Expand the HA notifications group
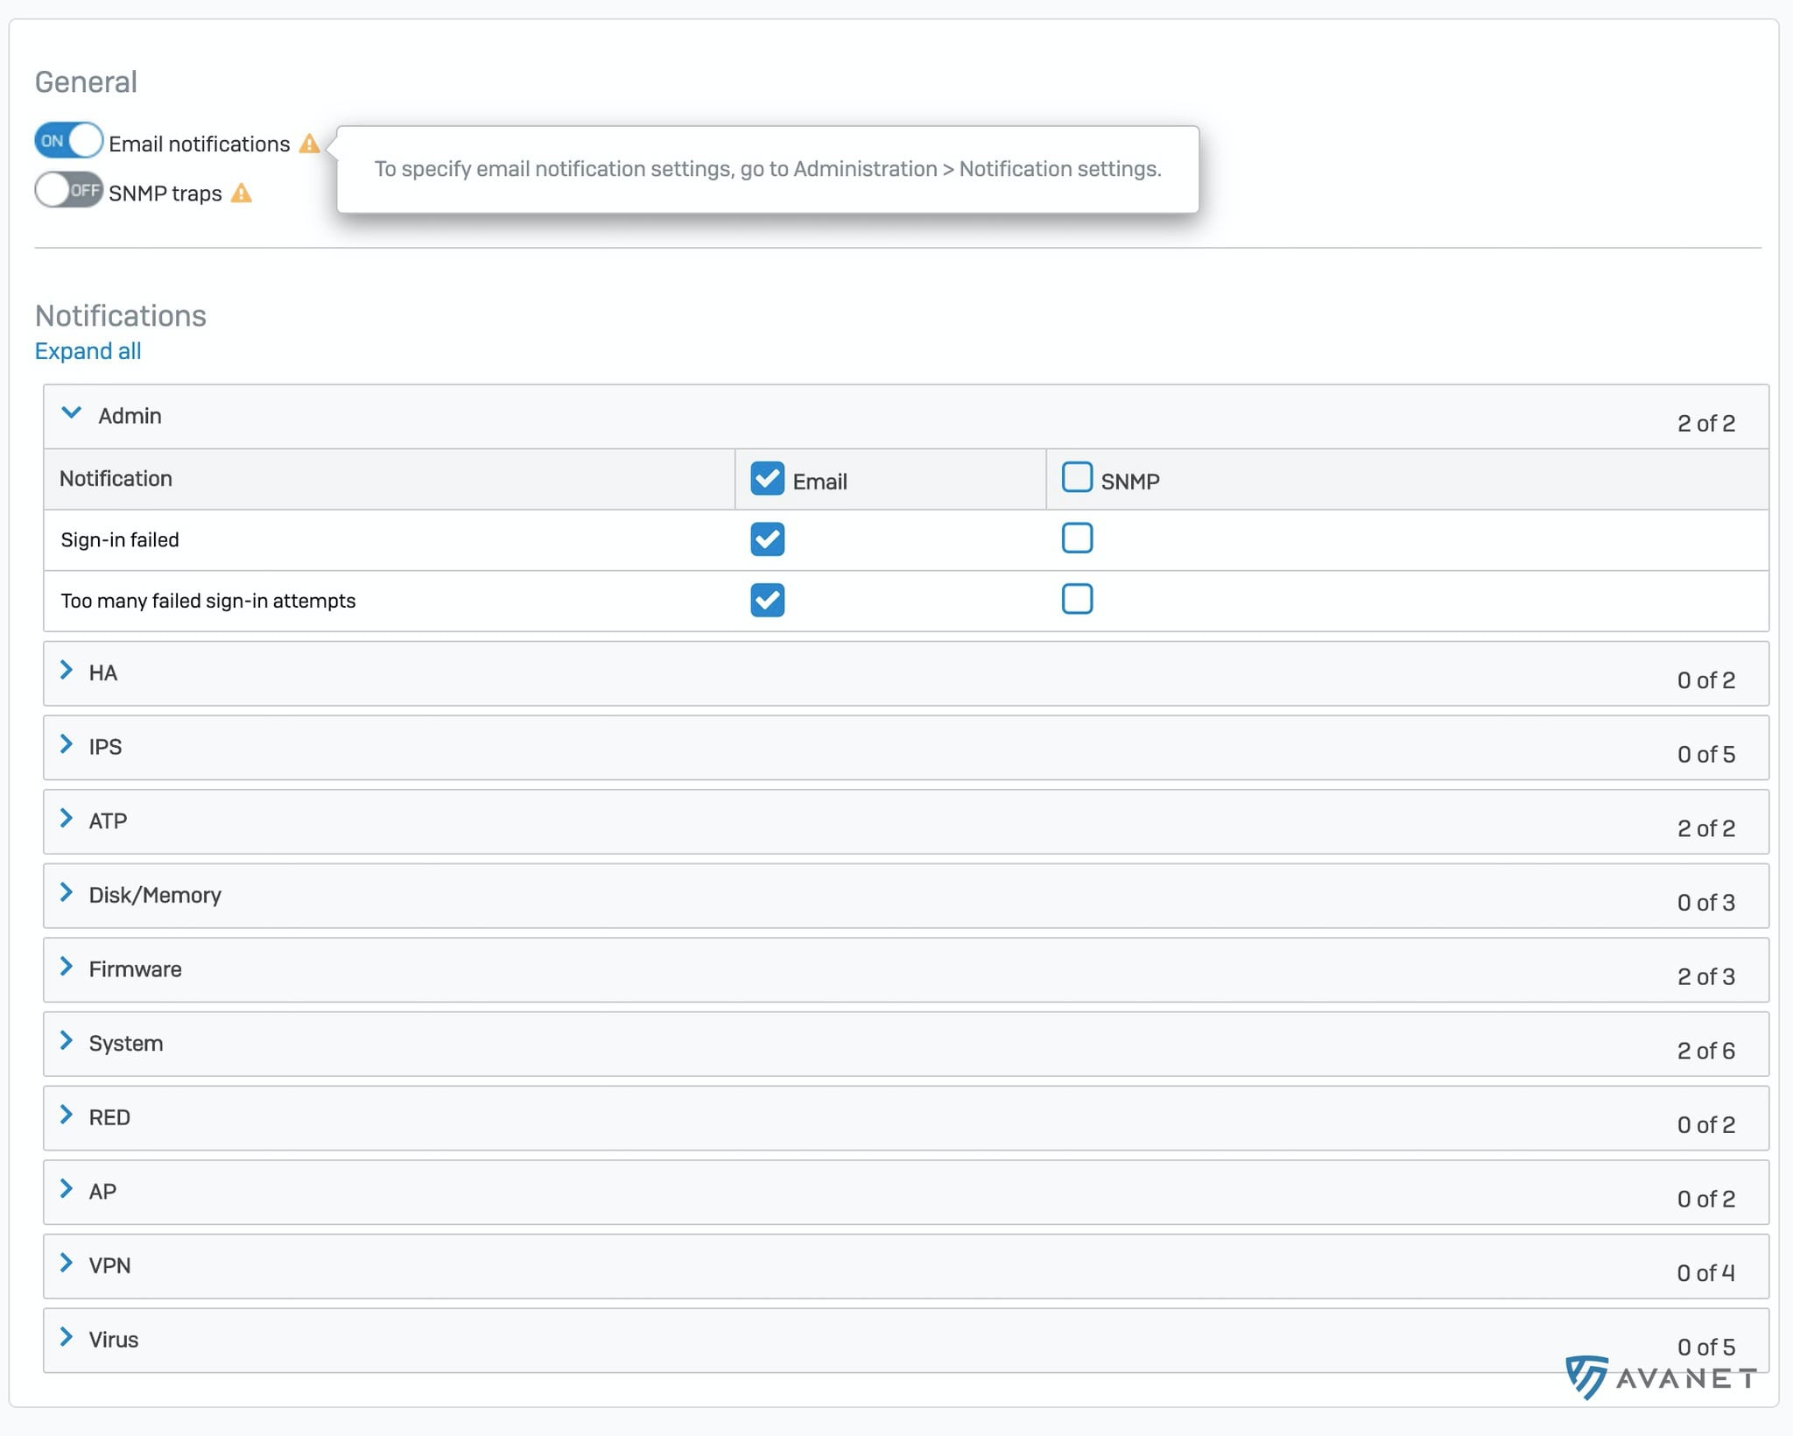1793x1436 pixels. coord(67,671)
